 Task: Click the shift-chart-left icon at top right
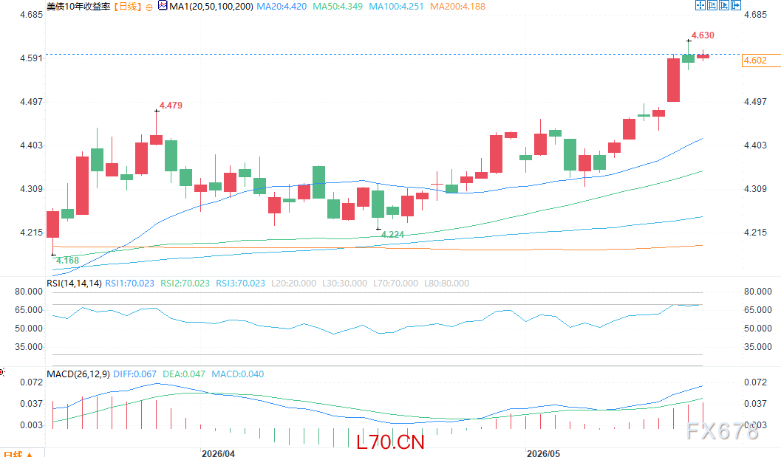pyautogui.click(x=712, y=5)
